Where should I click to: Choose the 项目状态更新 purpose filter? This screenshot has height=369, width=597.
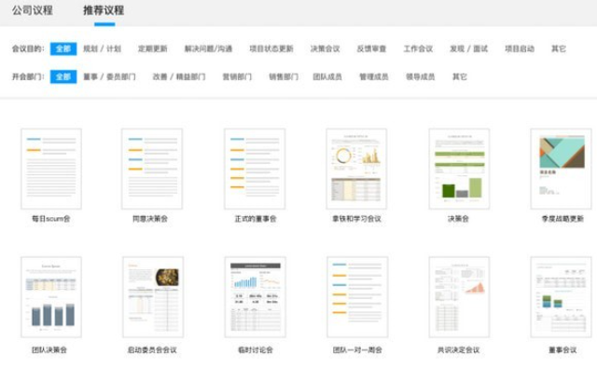[x=271, y=48]
